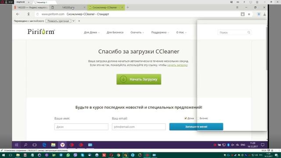
Task: Expand the Поддержка menu
Action: pyautogui.click(x=160, y=32)
